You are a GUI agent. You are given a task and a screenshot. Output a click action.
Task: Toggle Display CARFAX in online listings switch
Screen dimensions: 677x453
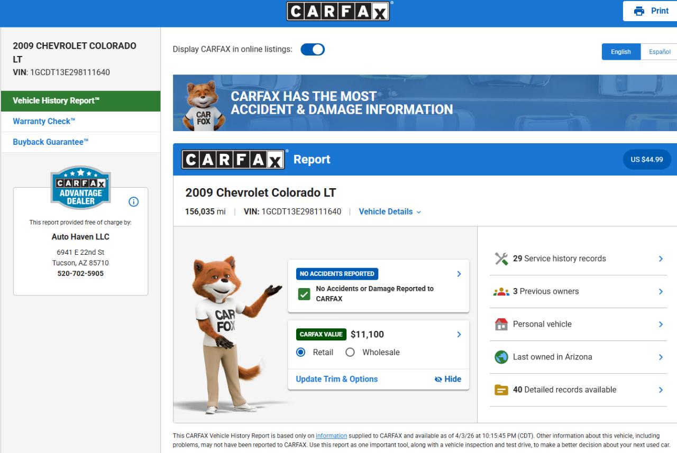tap(313, 50)
